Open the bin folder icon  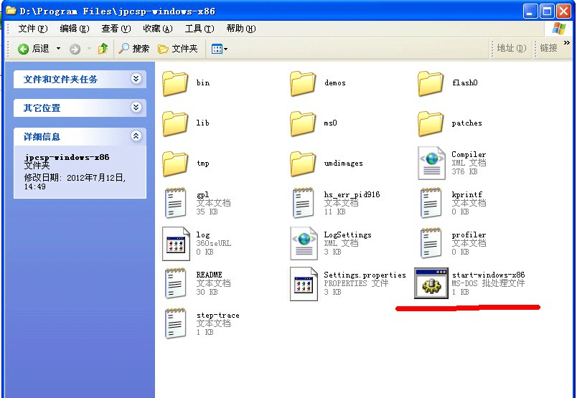tap(175, 83)
